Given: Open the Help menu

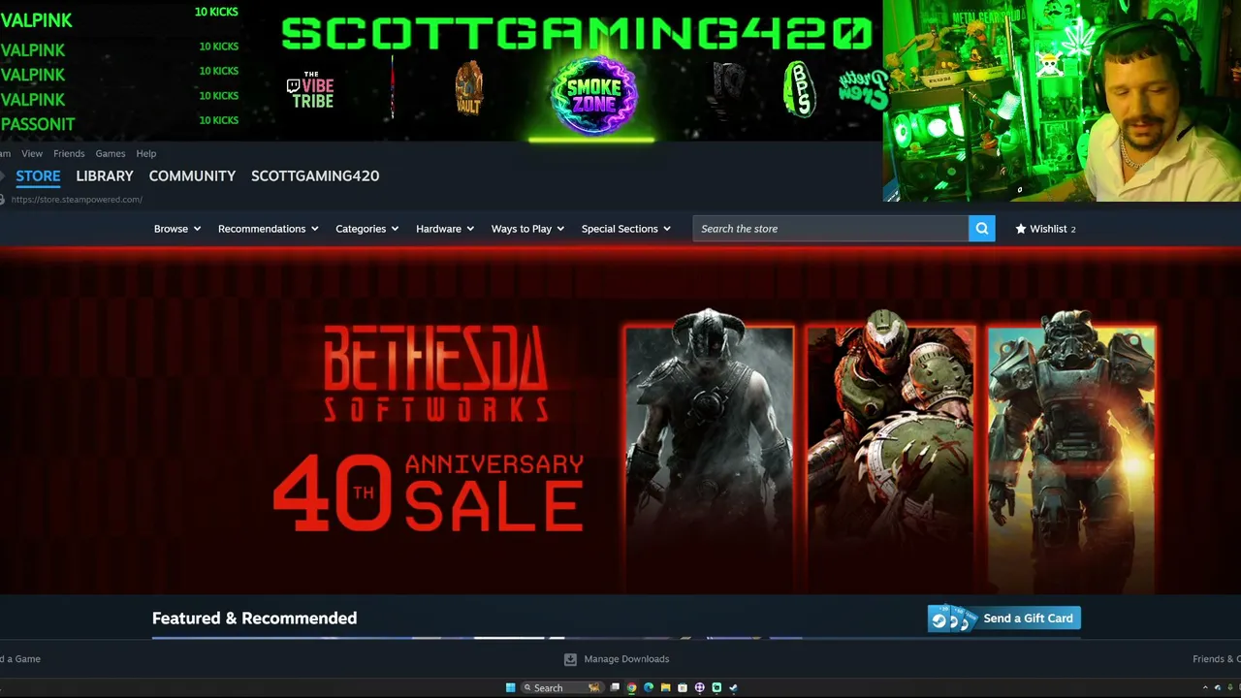Looking at the screenshot, I should click(146, 153).
